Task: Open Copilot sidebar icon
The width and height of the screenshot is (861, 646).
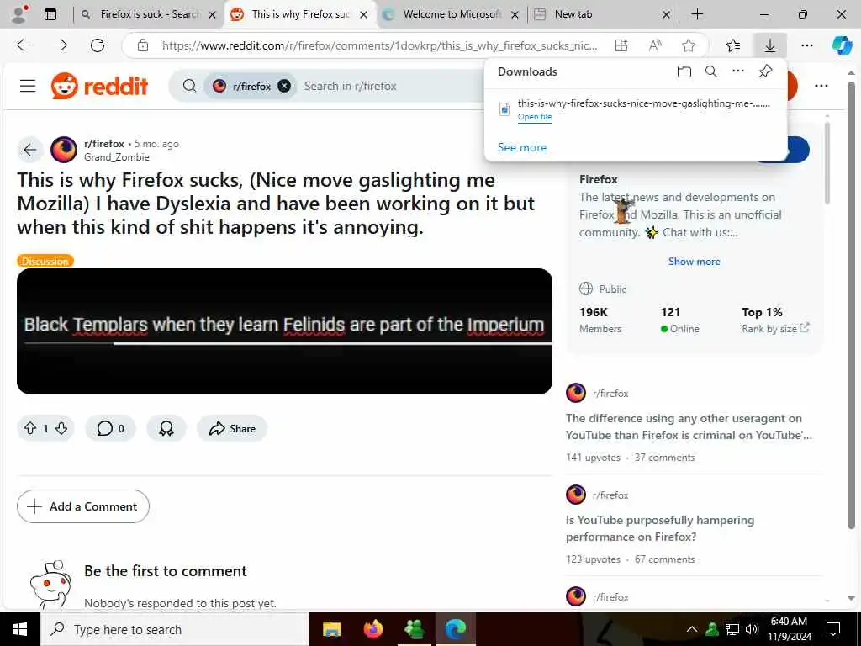Action: [x=842, y=45]
